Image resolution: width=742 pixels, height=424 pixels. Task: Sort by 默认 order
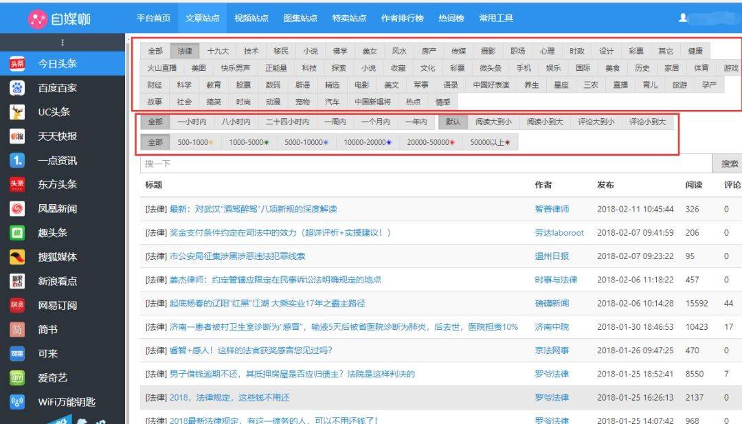[453, 122]
